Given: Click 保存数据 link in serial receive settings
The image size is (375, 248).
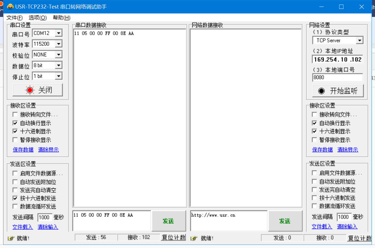Looking at the screenshot, I should [x=23, y=150].
